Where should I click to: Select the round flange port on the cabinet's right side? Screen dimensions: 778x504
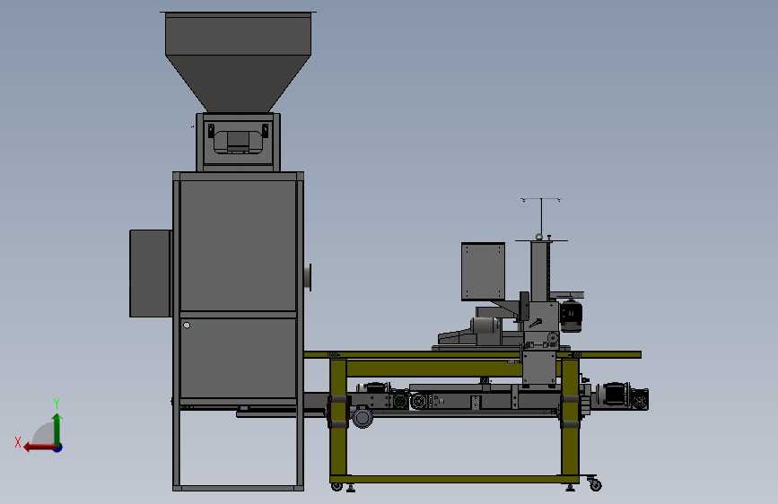point(308,277)
